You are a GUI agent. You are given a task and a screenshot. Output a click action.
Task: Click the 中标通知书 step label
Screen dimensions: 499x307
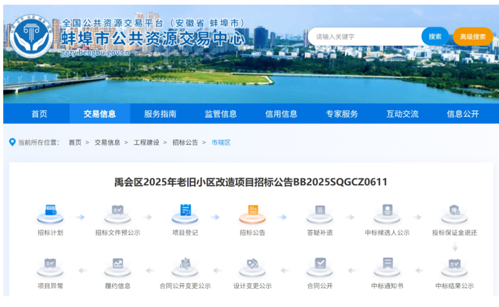tap(387, 286)
